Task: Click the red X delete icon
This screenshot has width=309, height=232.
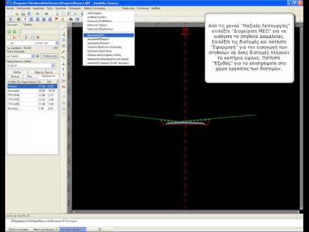Action: (14, 38)
